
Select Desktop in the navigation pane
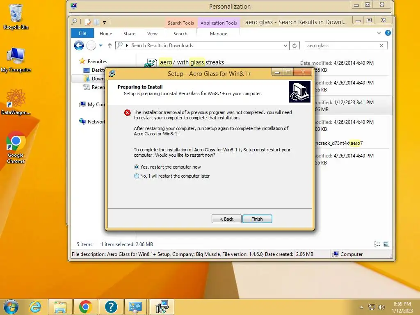click(x=94, y=70)
